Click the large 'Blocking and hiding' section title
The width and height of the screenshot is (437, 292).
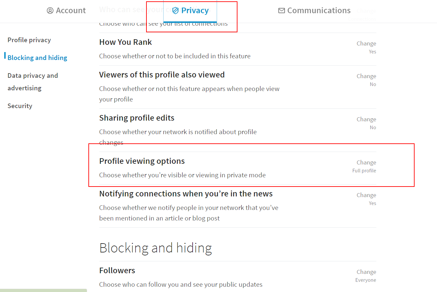155,248
